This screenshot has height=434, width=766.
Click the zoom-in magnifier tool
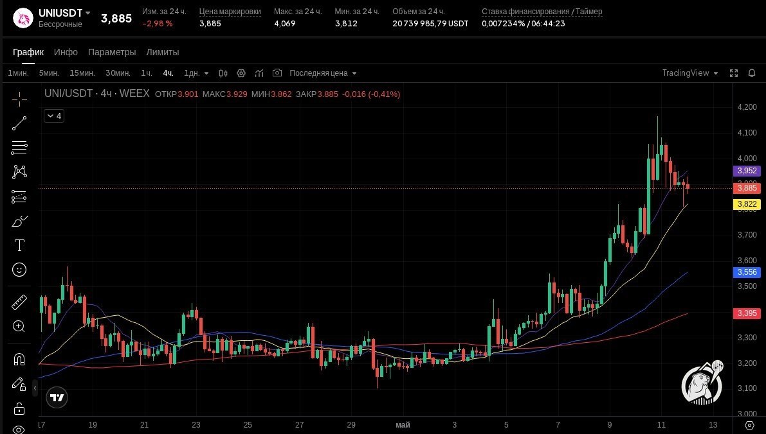click(19, 326)
